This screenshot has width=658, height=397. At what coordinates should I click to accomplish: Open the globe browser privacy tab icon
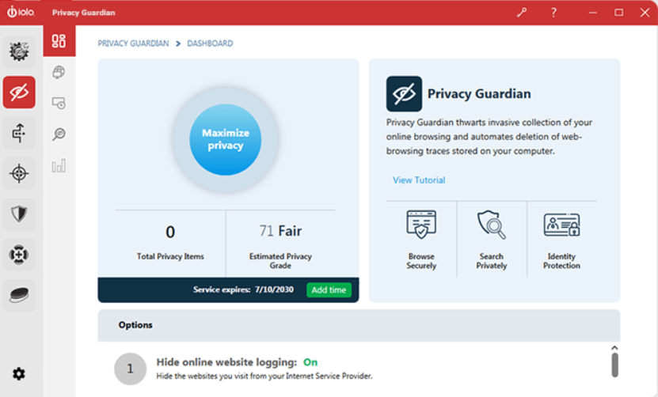point(59,72)
